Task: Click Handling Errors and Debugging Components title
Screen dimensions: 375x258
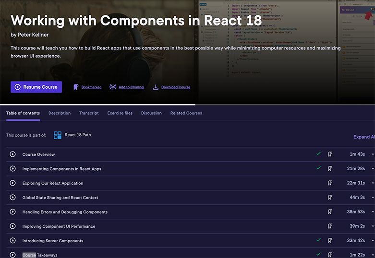Action: 65,212
